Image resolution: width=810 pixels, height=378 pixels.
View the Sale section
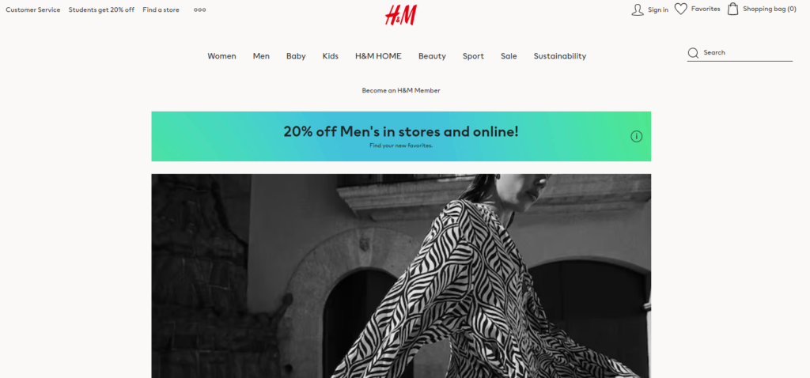click(509, 56)
